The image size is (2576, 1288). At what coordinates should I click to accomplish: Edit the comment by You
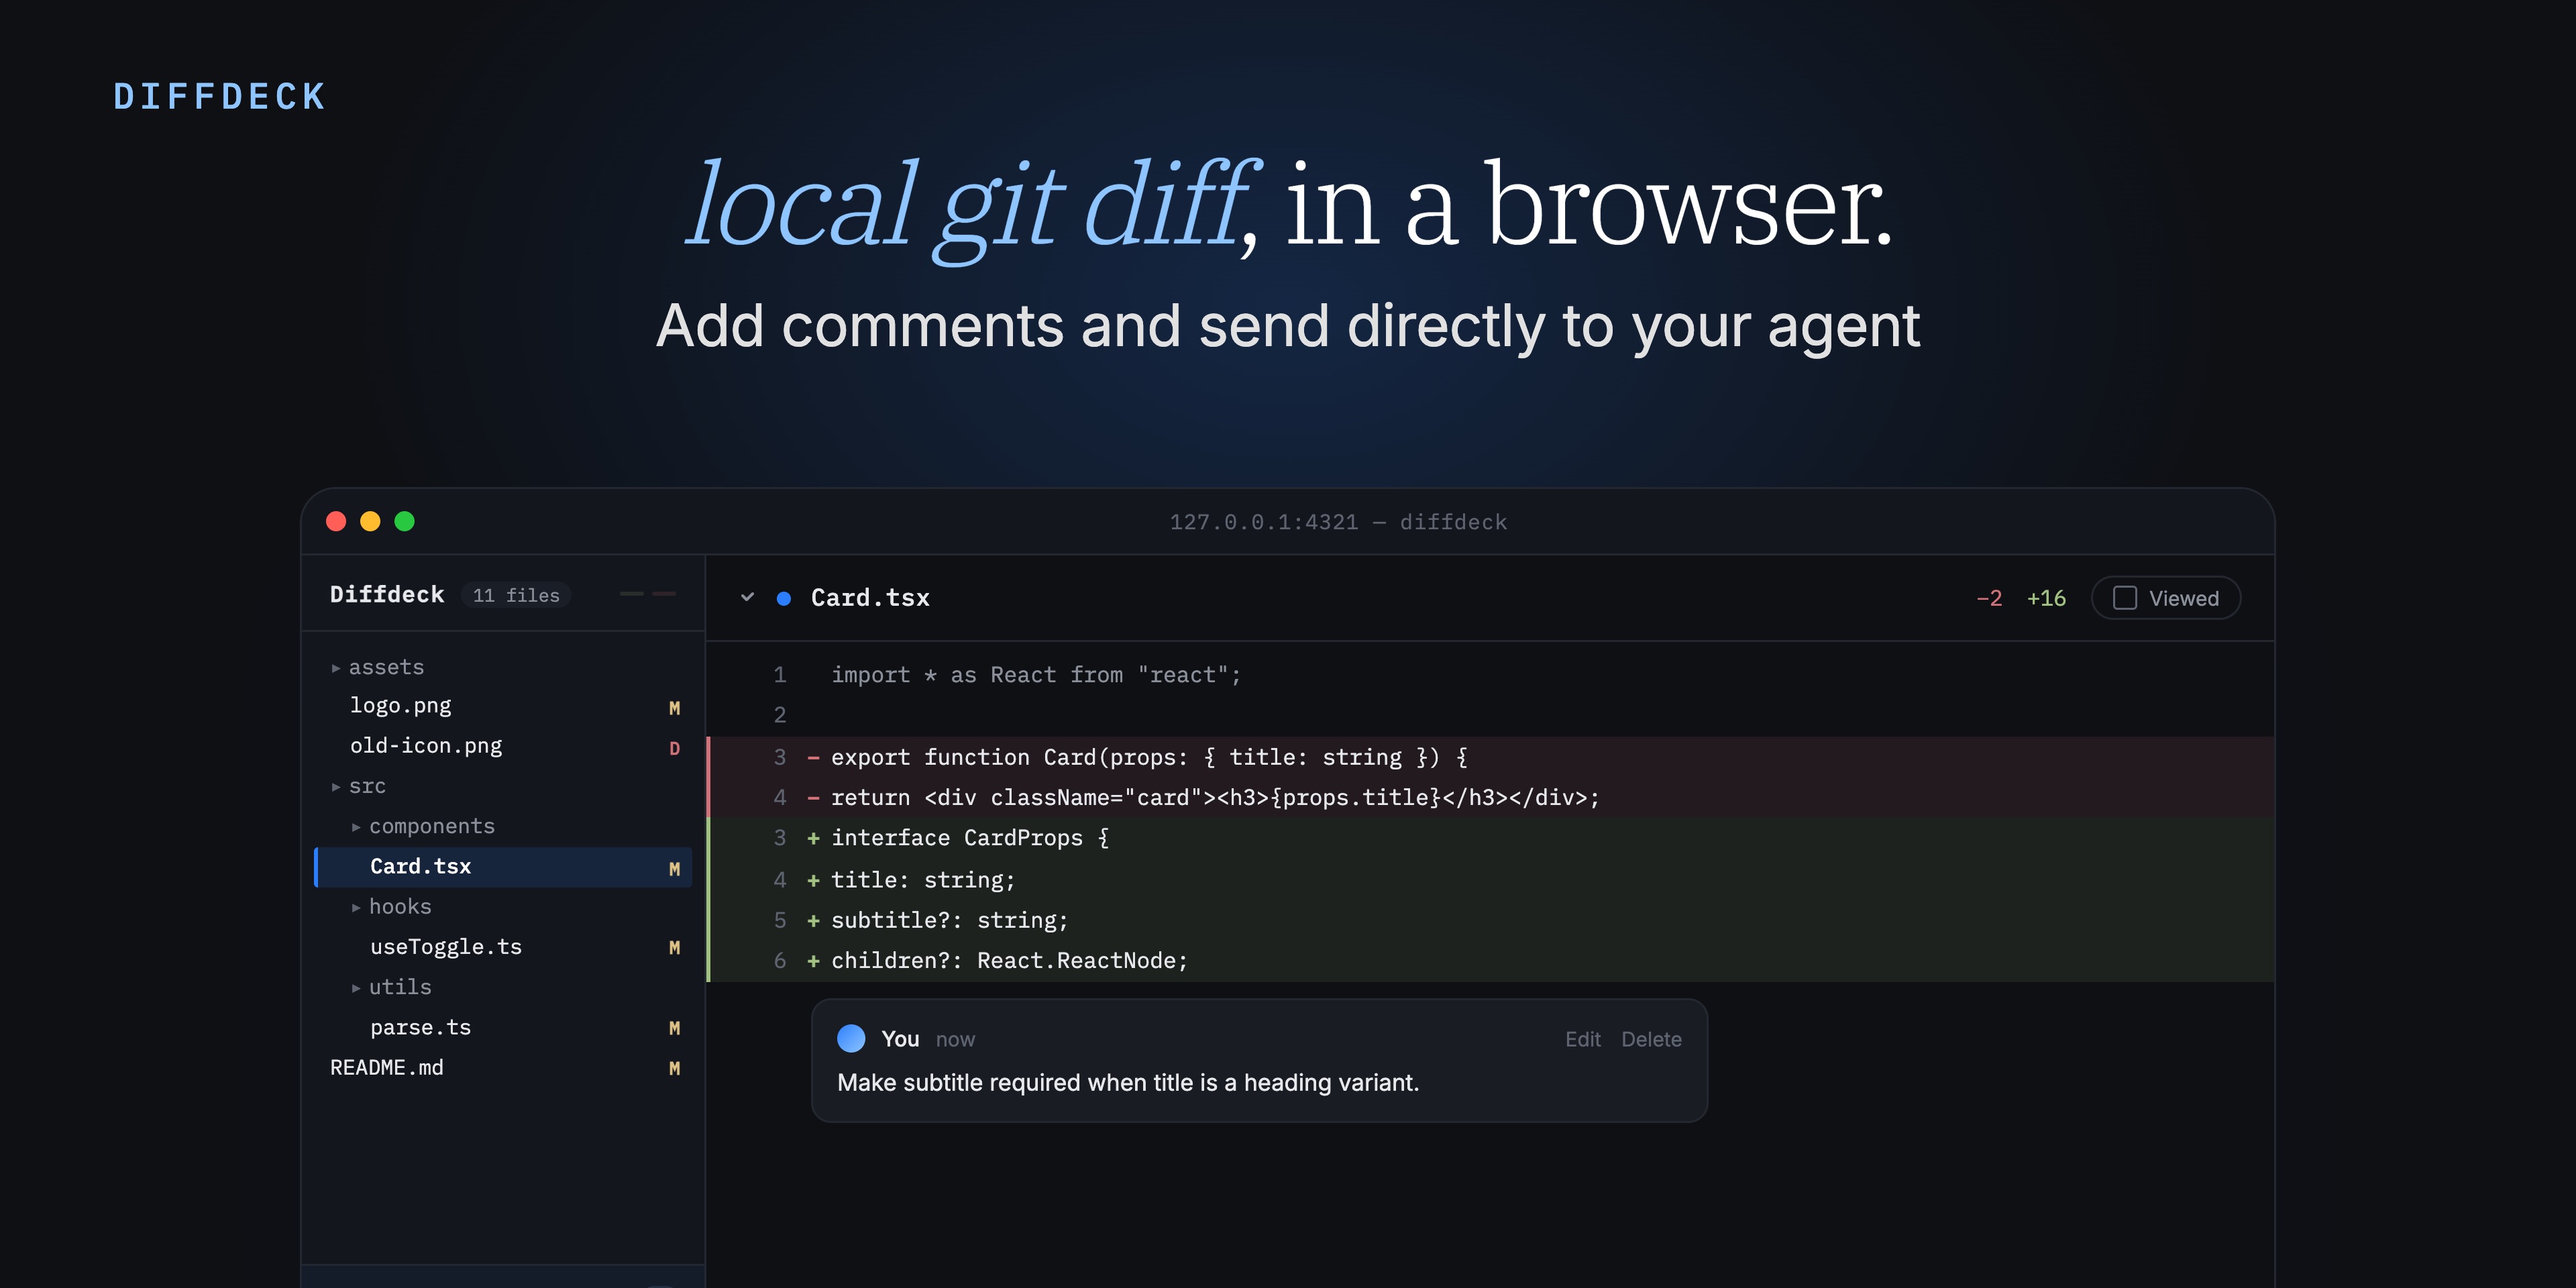tap(1582, 1039)
